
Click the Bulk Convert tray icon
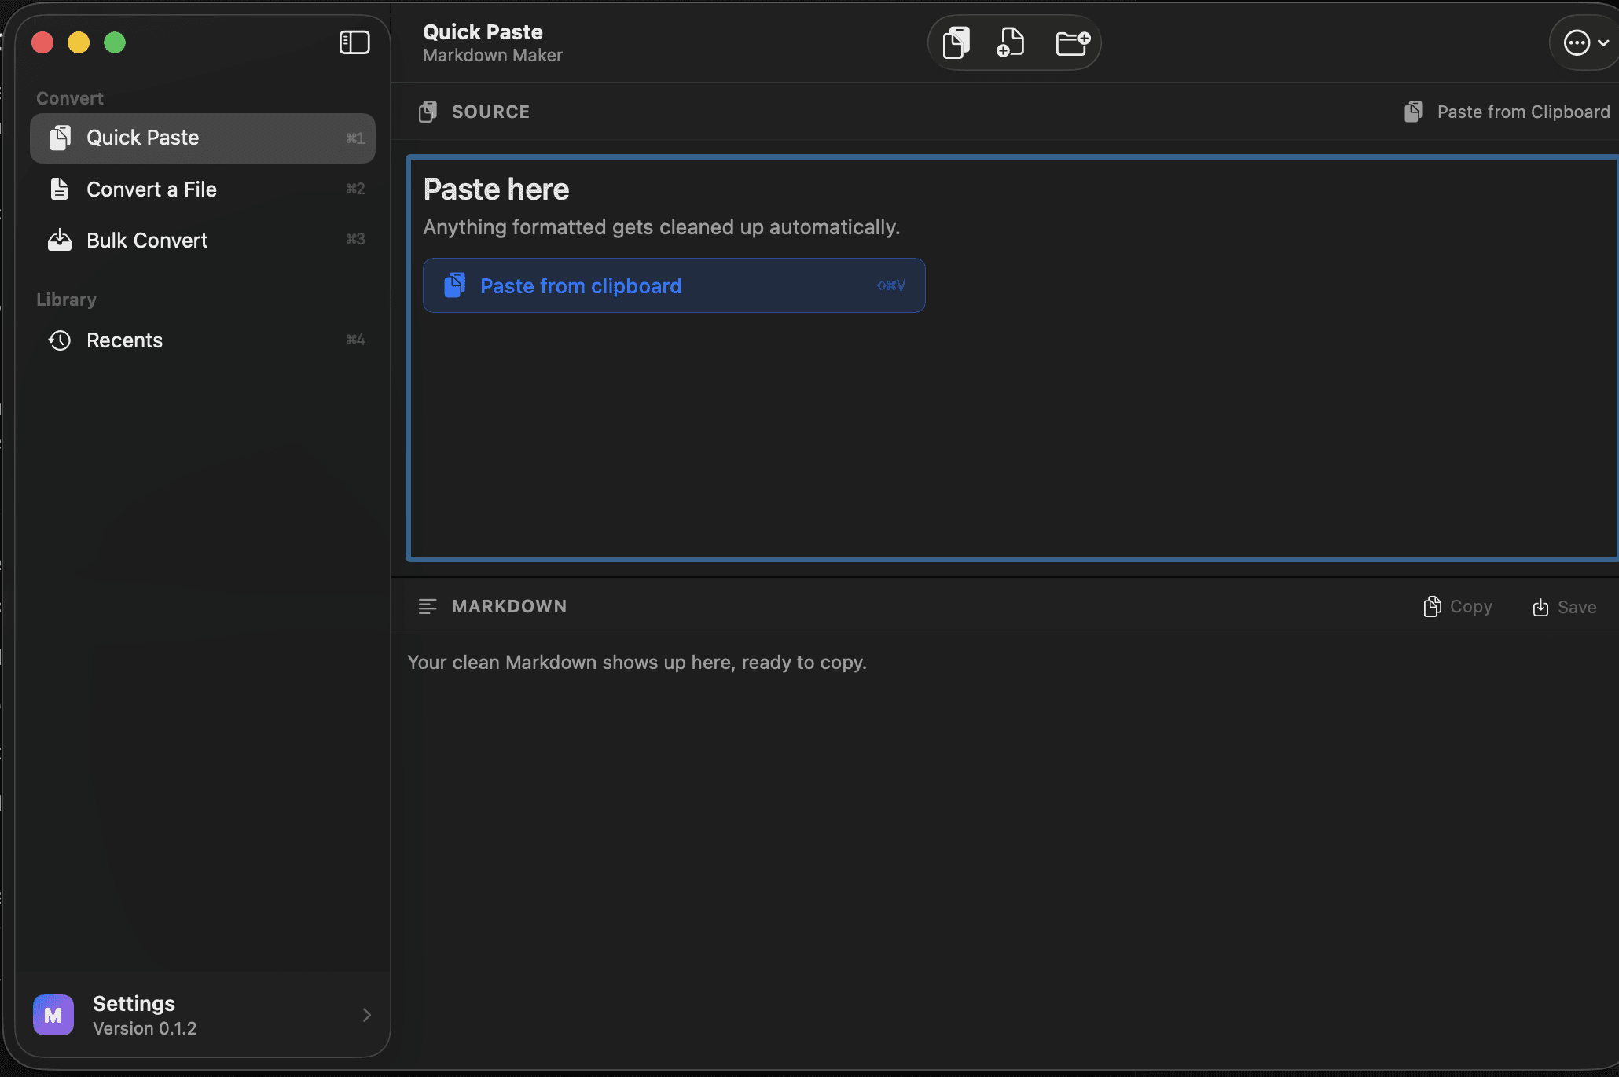(60, 241)
